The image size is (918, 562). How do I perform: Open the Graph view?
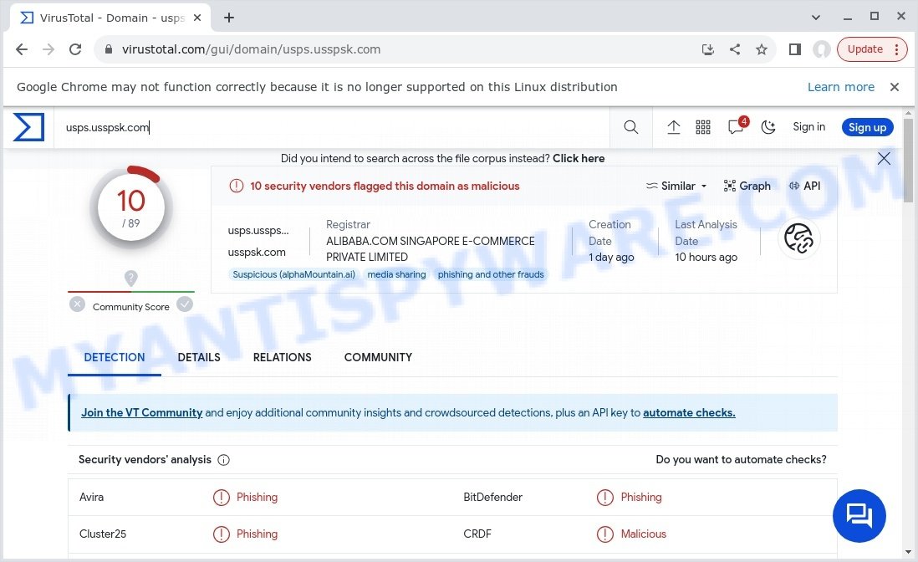[747, 186]
